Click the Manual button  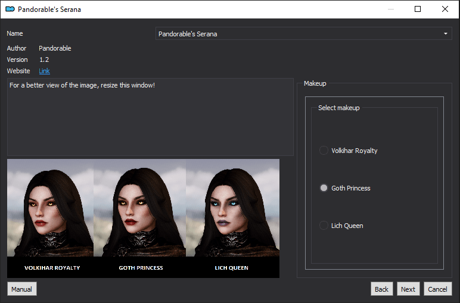21,289
